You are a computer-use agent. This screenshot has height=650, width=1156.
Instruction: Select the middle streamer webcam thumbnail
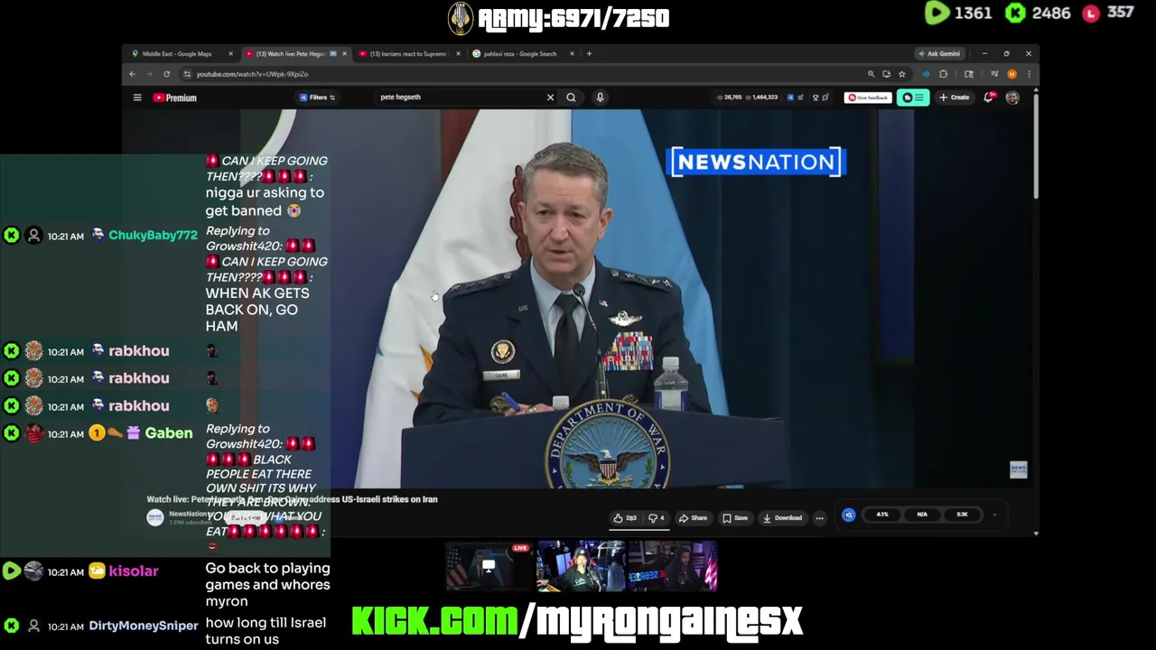[x=581, y=566]
